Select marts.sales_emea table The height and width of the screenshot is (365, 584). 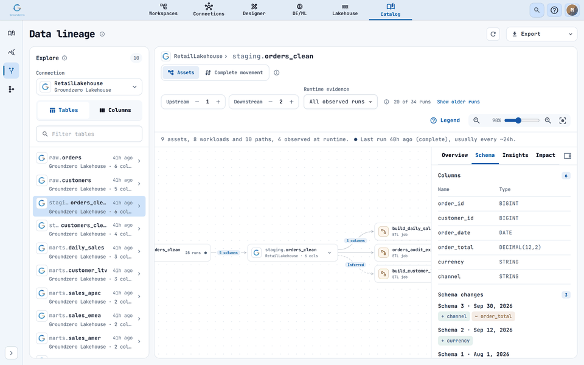89,319
